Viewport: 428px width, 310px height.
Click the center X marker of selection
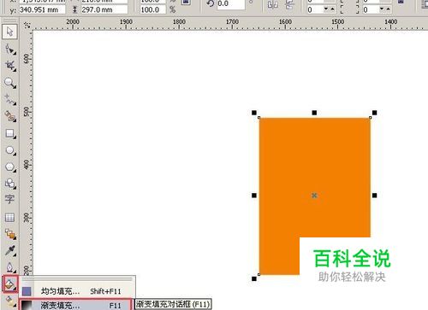pyautogui.click(x=314, y=196)
